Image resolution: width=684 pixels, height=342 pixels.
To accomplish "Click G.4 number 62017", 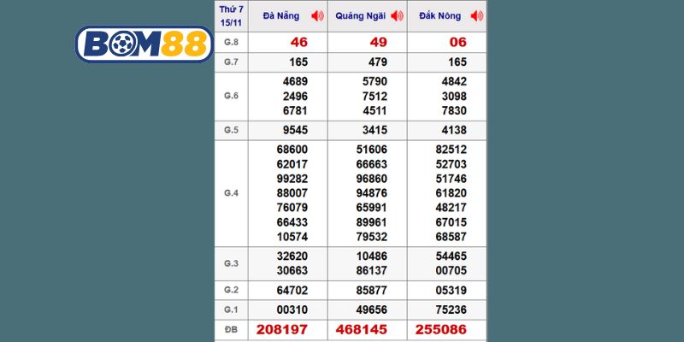I will [292, 164].
